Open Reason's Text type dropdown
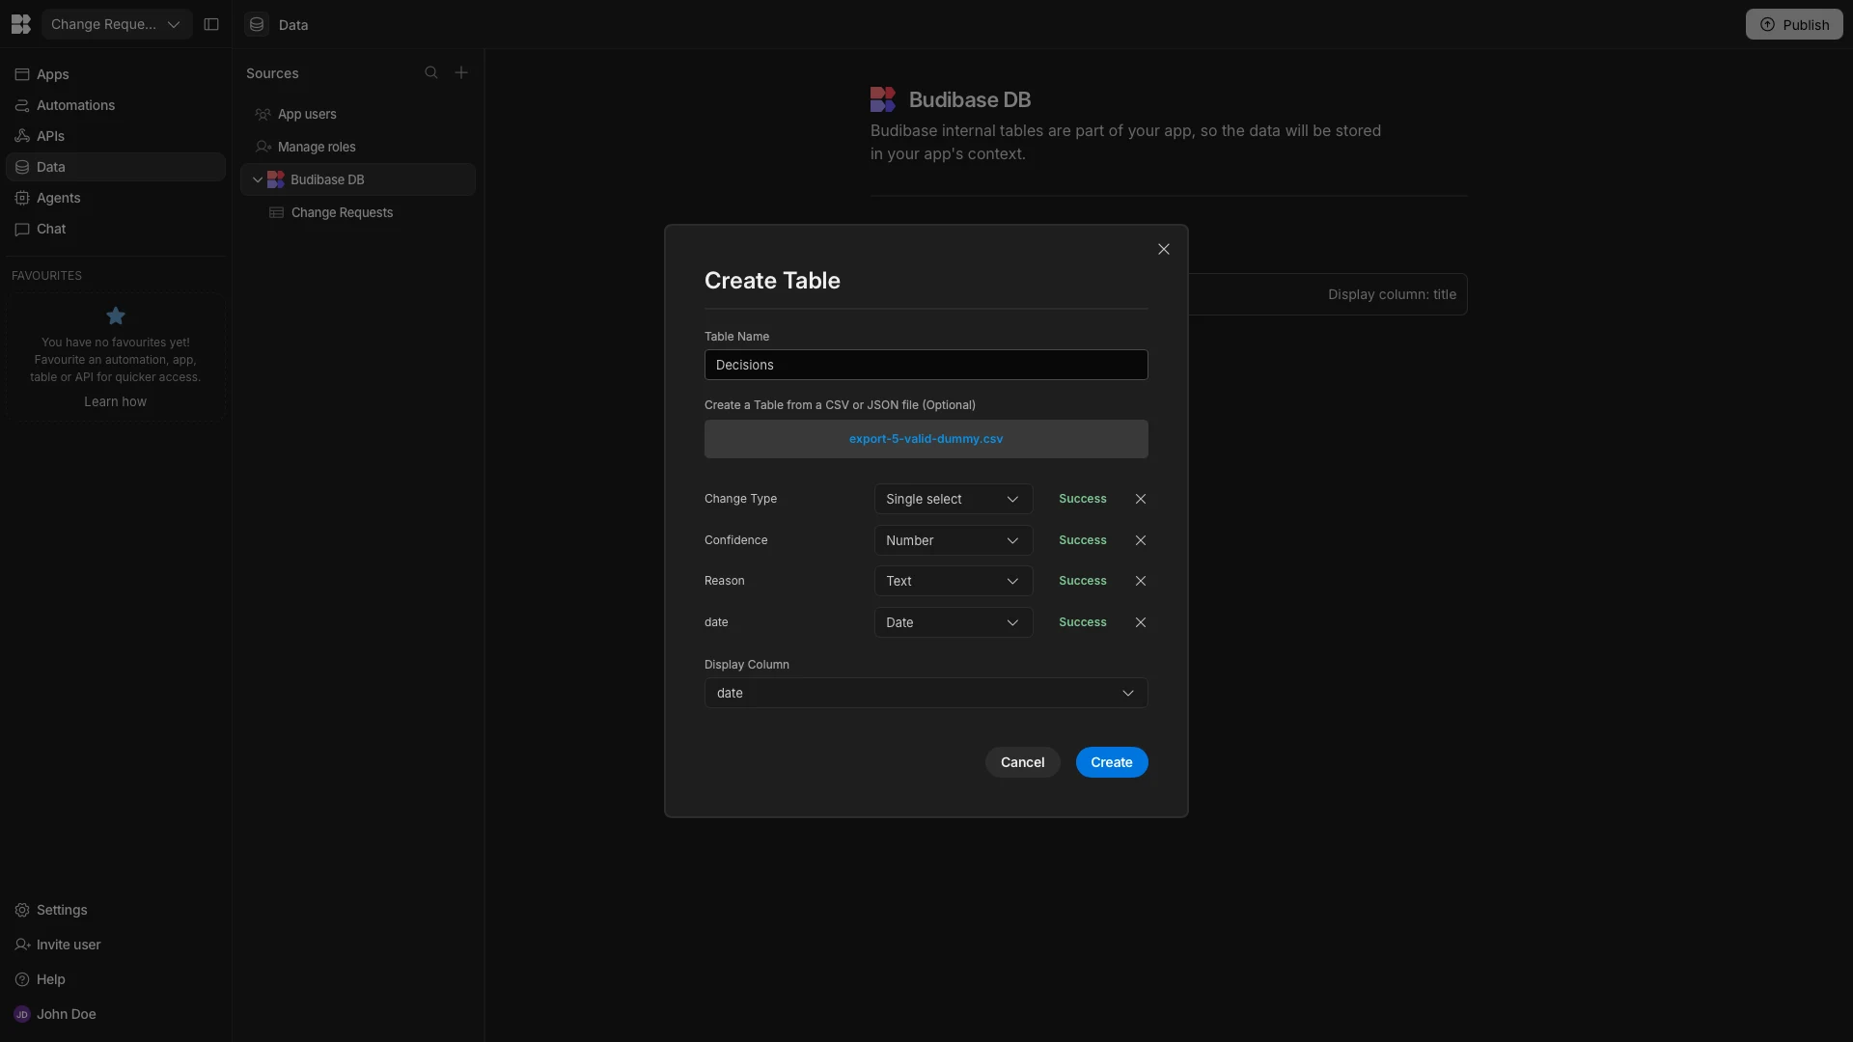Viewport: 1853px width, 1042px height. coord(954,581)
